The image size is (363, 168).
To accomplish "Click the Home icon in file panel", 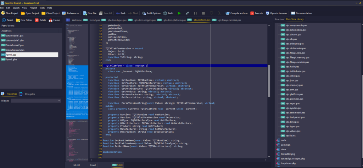I will click(51, 20).
